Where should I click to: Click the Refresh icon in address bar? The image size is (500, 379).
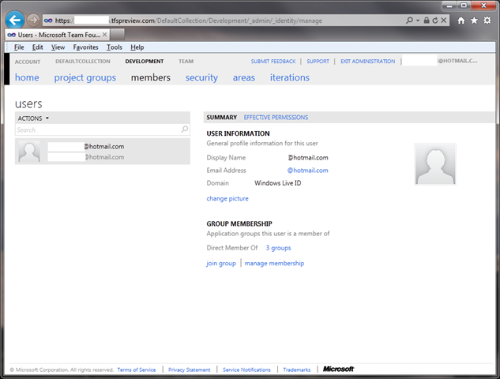pos(437,20)
